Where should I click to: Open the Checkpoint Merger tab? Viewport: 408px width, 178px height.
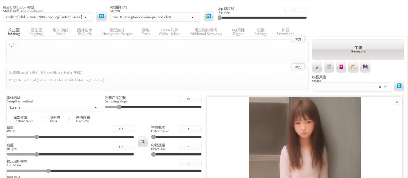click(117, 32)
